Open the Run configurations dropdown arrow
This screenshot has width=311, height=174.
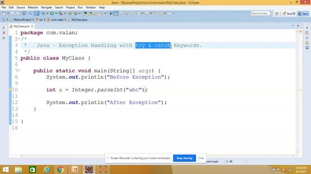56,14
